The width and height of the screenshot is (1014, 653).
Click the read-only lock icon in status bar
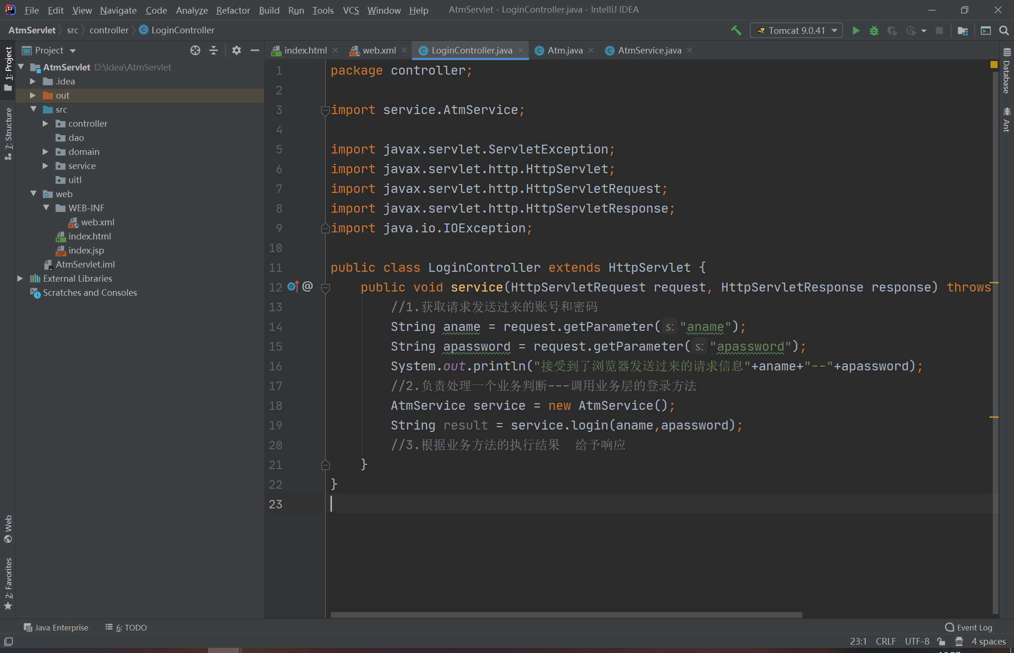coord(941,641)
